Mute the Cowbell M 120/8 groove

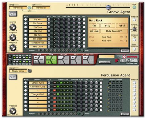coord(26,87)
